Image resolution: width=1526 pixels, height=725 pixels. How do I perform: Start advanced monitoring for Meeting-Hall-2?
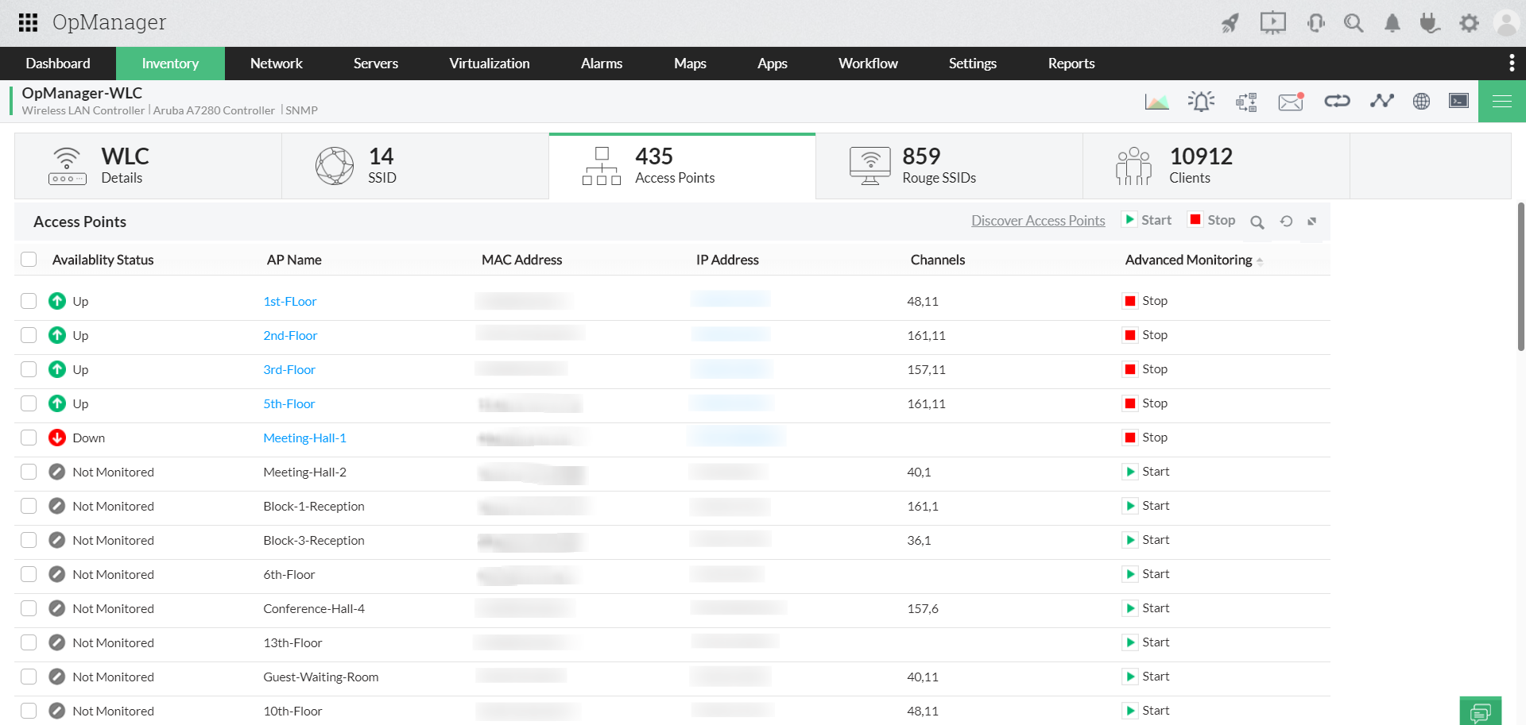[x=1146, y=472]
